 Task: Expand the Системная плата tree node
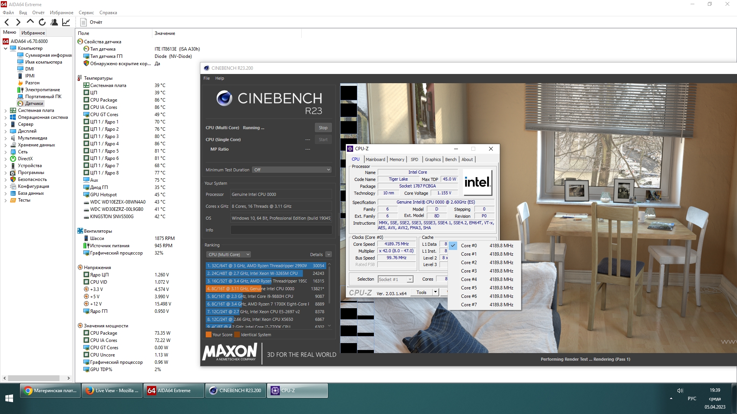(x=5, y=110)
